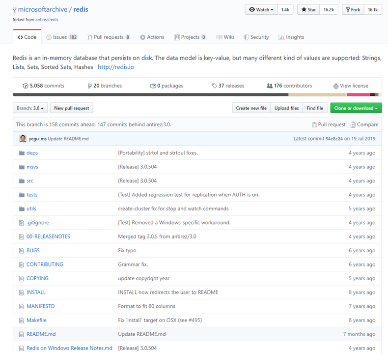
Task: Click the license scale icon
Action: [336, 86]
